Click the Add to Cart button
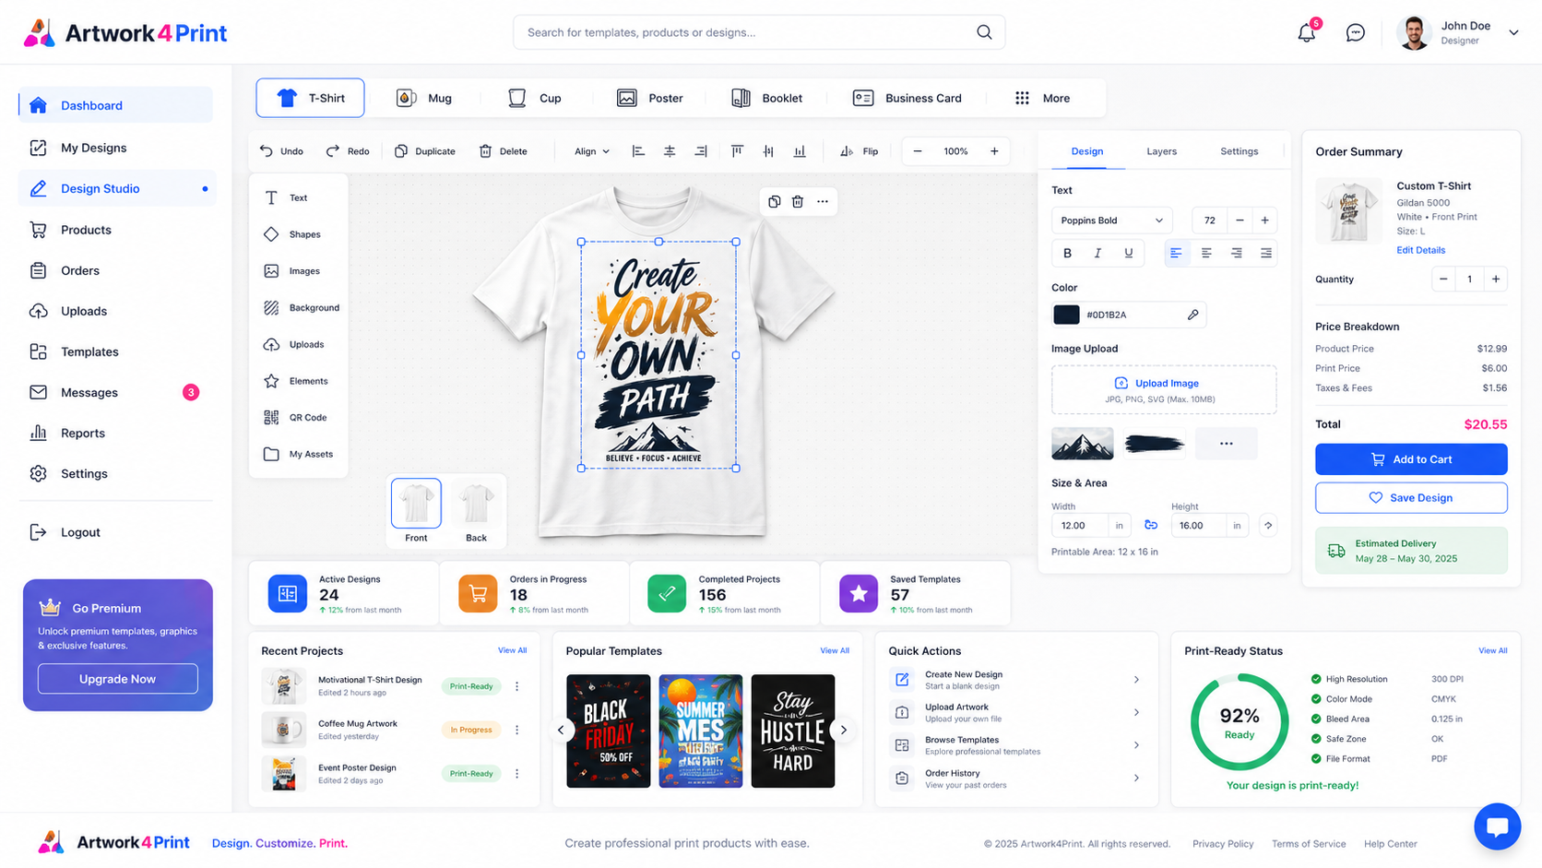The height and width of the screenshot is (868, 1542). [1411, 459]
